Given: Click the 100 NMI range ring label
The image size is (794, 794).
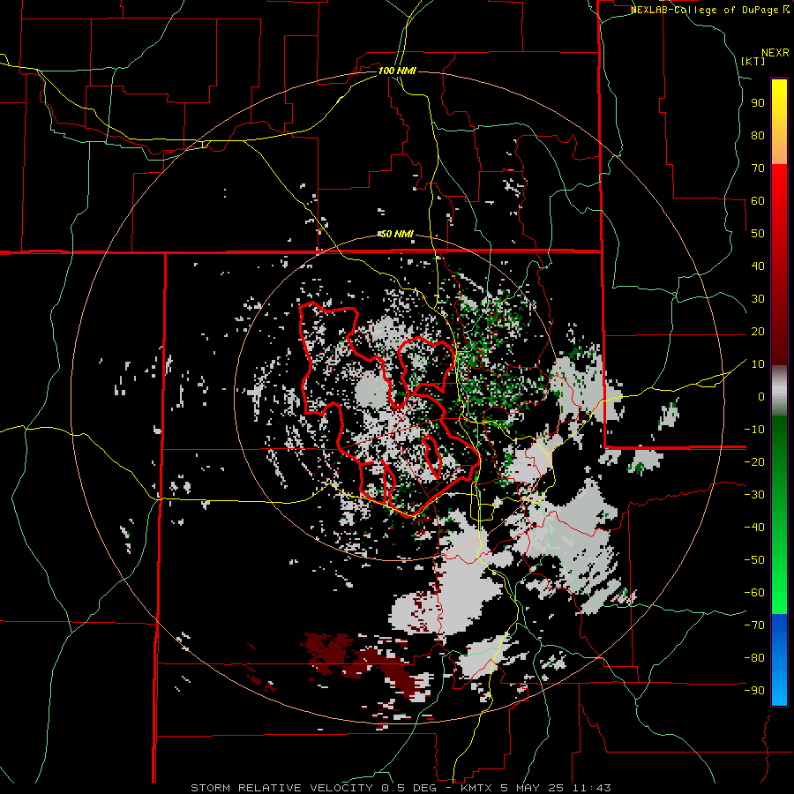Looking at the screenshot, I should pos(397,71).
